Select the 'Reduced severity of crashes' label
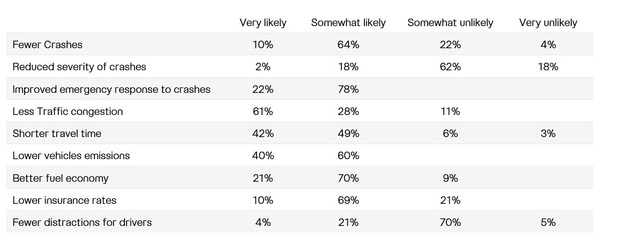The height and width of the screenshot is (246, 635). tap(79, 67)
